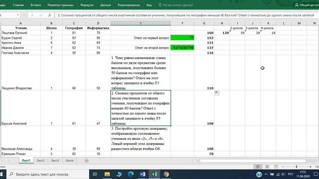Open Google Chrome from the taskbar
The width and height of the screenshot is (319, 179).
click(166, 174)
